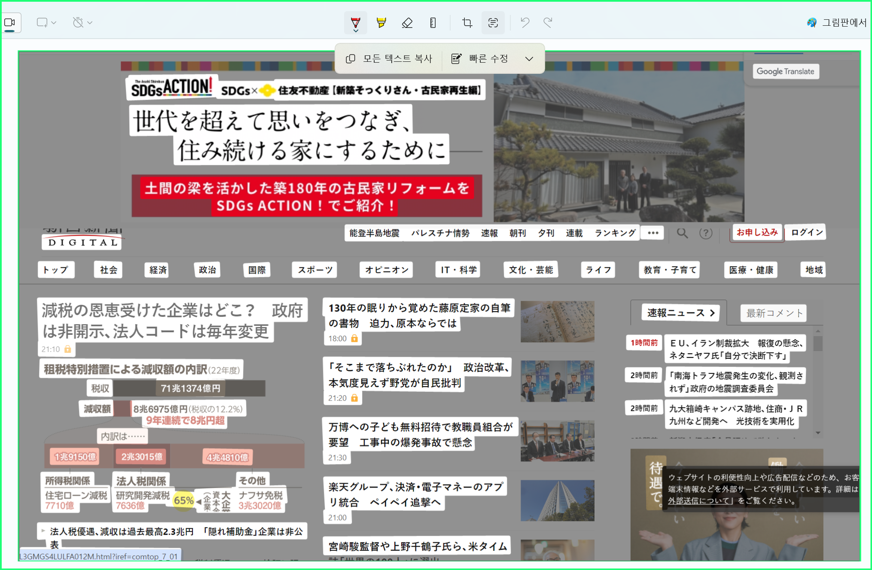Image resolution: width=872 pixels, height=570 pixels.
Task: Click the skyscraper thumbnail beside 楽天 article
Action: (558, 500)
